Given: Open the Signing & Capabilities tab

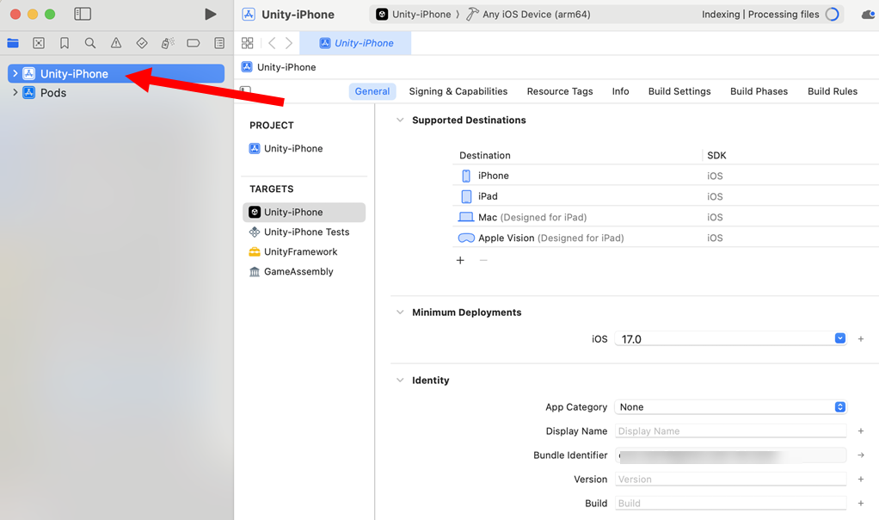Looking at the screenshot, I should coord(458,91).
